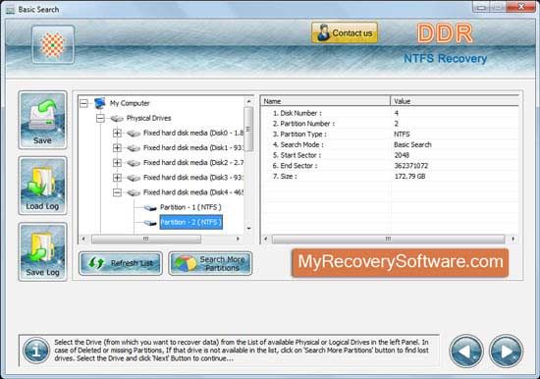This screenshot has width=540, height=379.
Task: Collapse the Disk4 fixed hard disk node
Action: [x=117, y=192]
